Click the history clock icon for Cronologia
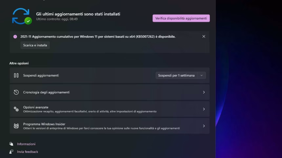Viewport: 282px width, 158px height. point(16,92)
